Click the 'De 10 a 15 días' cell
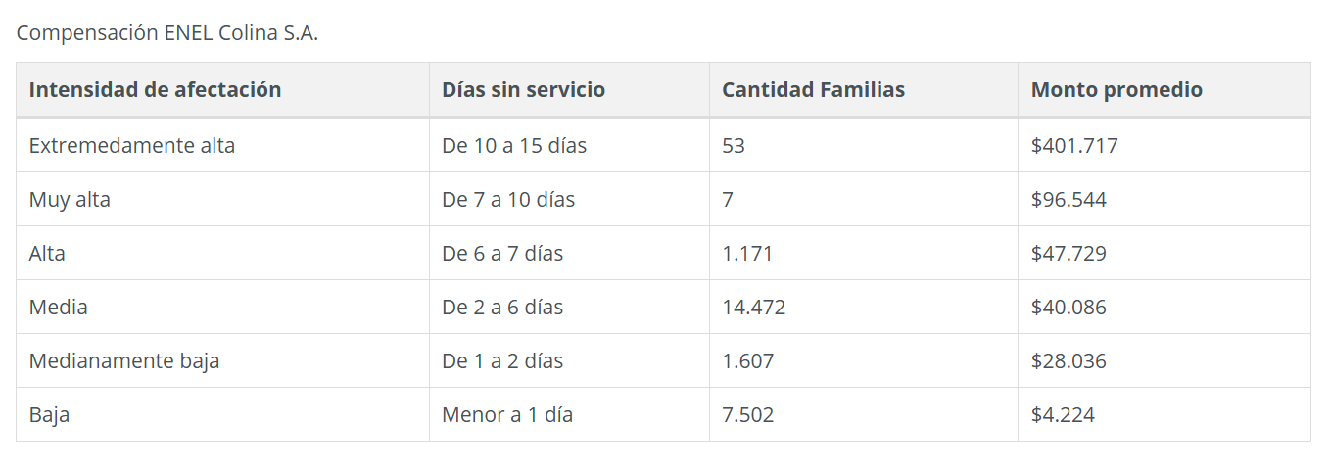This screenshot has width=1330, height=476. [514, 146]
